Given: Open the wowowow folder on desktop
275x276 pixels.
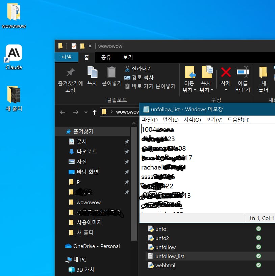Looking at the screenshot, I should [14, 16].
